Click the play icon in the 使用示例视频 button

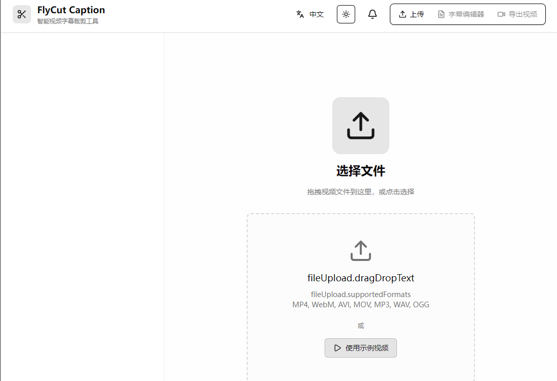(x=337, y=348)
